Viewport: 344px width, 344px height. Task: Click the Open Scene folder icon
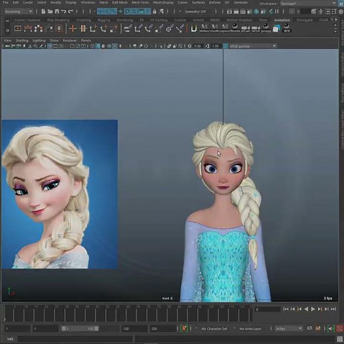tap(50, 11)
